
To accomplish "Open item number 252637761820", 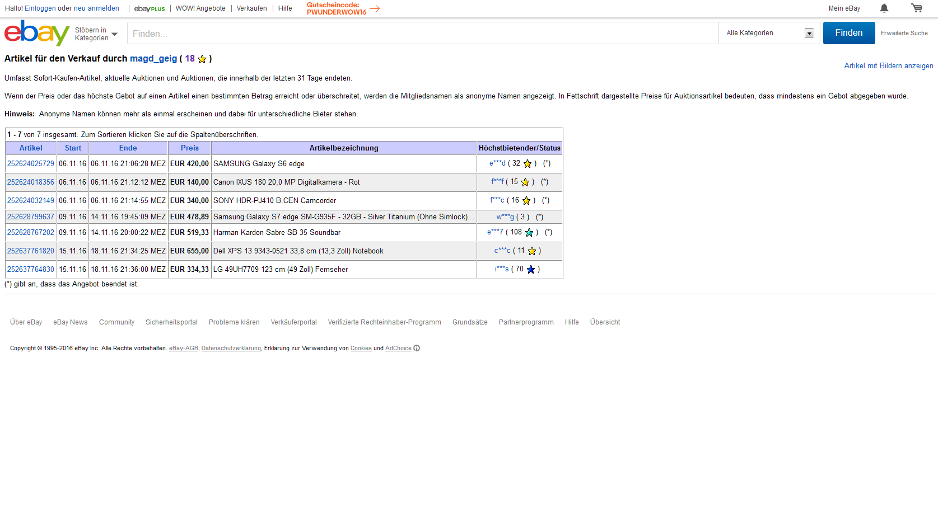I will pos(31,251).
